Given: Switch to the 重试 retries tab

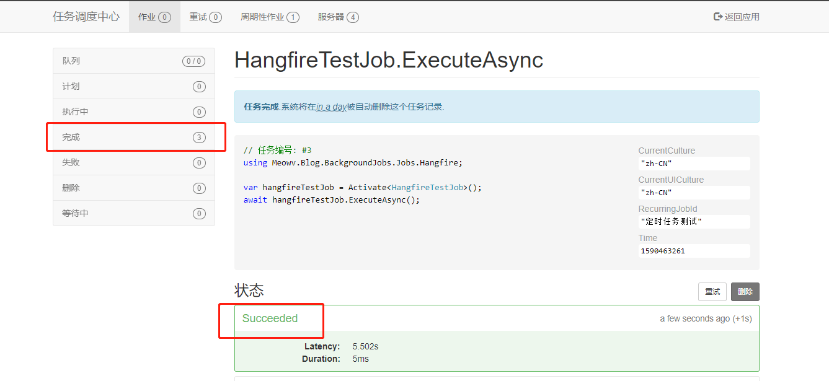Looking at the screenshot, I should [205, 17].
